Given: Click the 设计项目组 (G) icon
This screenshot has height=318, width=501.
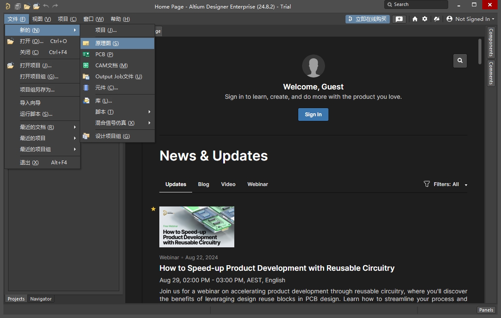Looking at the screenshot, I should [x=86, y=136].
